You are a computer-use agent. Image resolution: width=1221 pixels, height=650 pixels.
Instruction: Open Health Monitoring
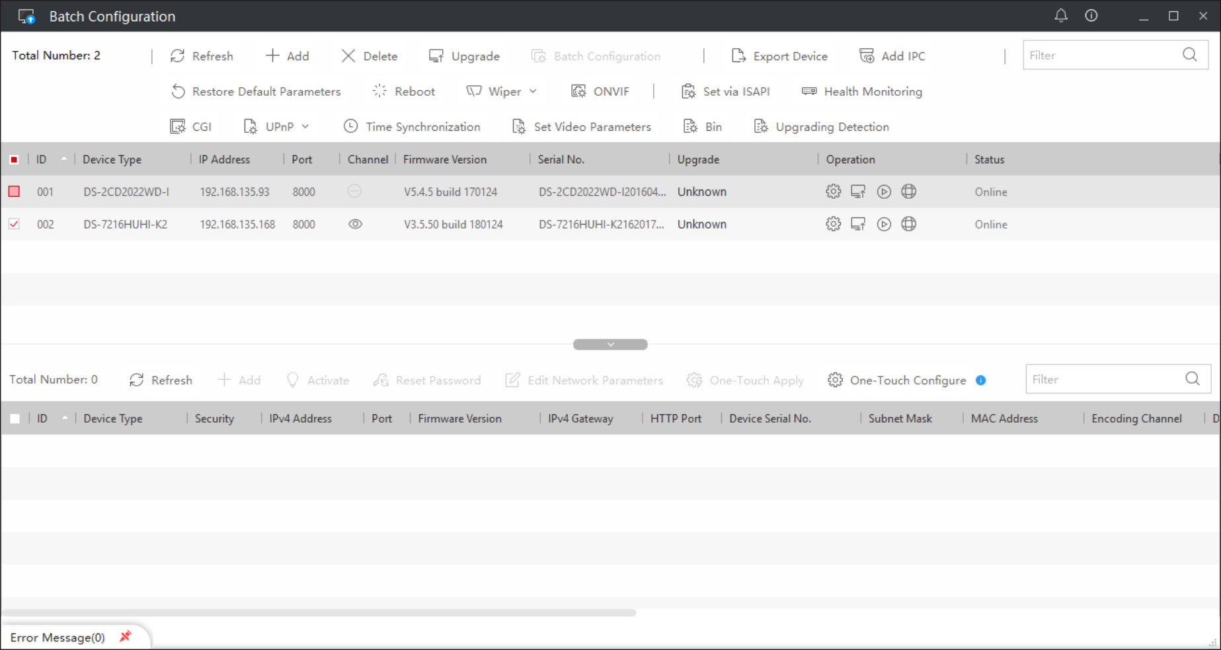point(862,91)
